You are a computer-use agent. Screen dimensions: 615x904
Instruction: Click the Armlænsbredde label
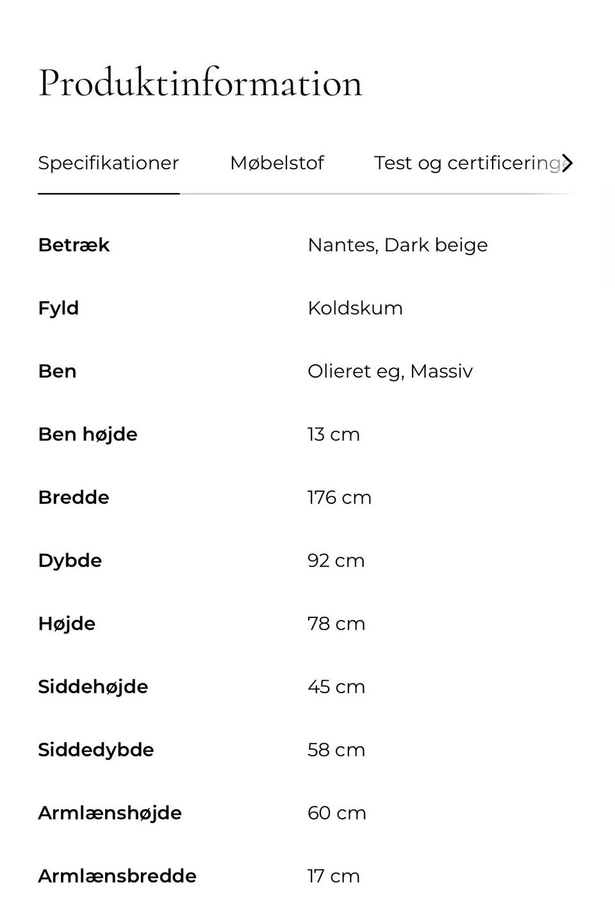117,876
